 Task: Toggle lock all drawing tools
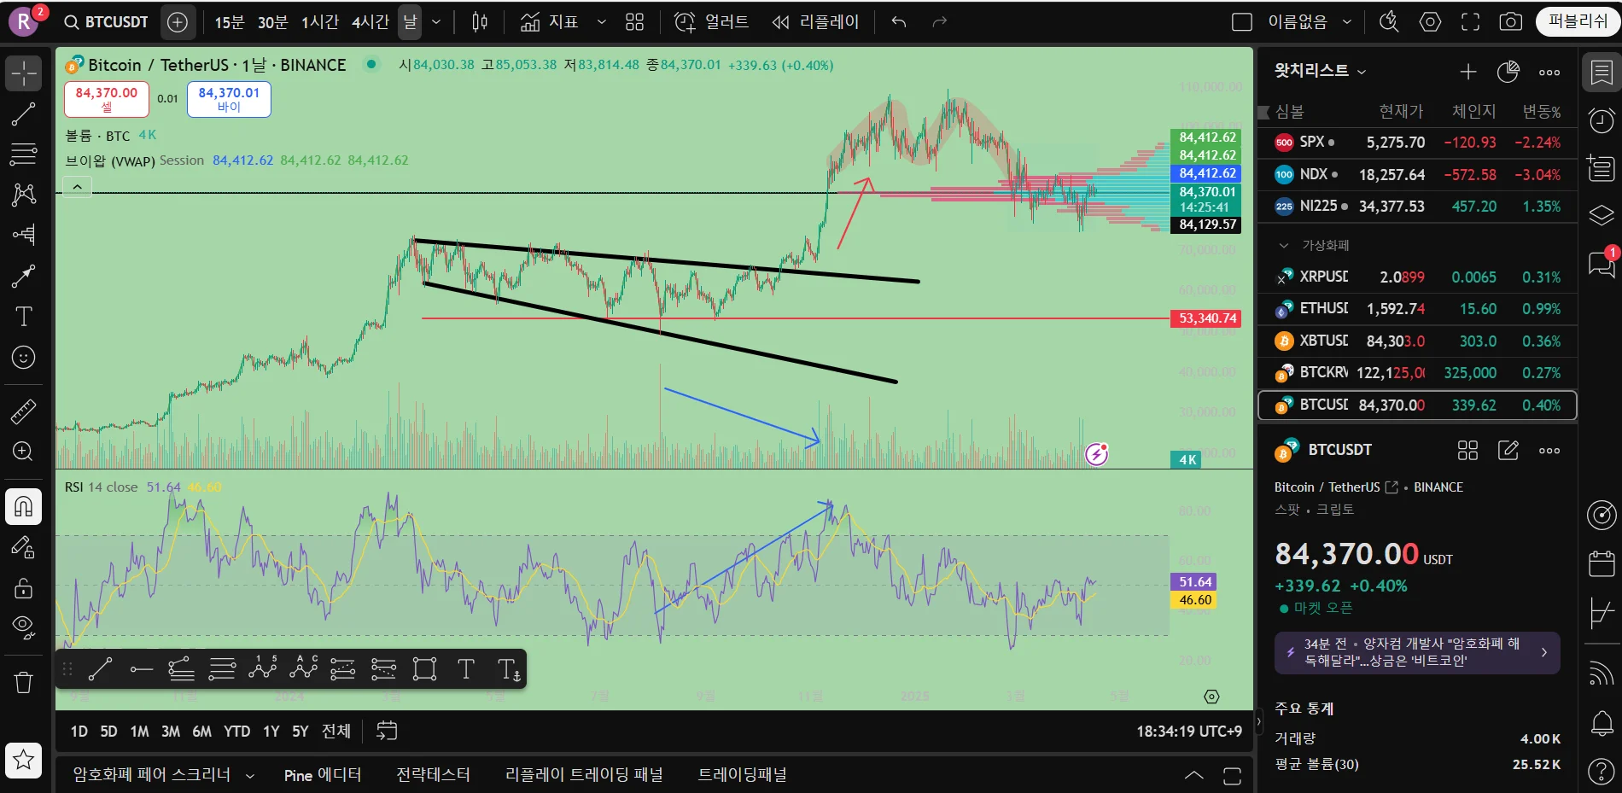[23, 588]
